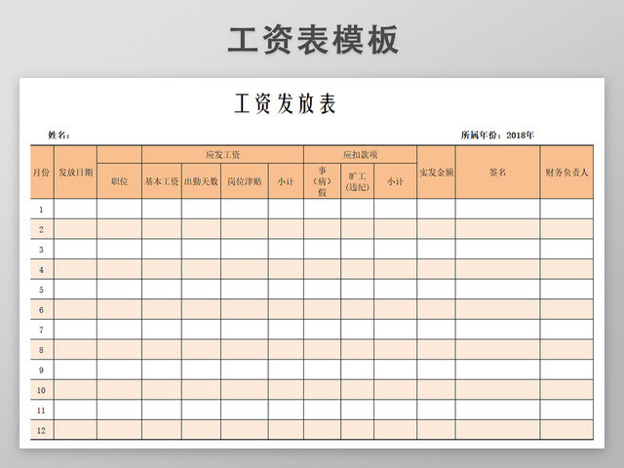This screenshot has height=468, width=624.
Task: Select the 基本工资 header cell
Action: (x=162, y=181)
